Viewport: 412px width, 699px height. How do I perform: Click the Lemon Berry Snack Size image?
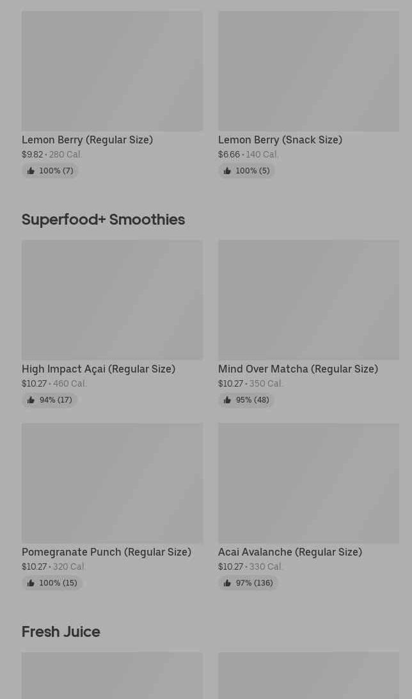click(308, 71)
